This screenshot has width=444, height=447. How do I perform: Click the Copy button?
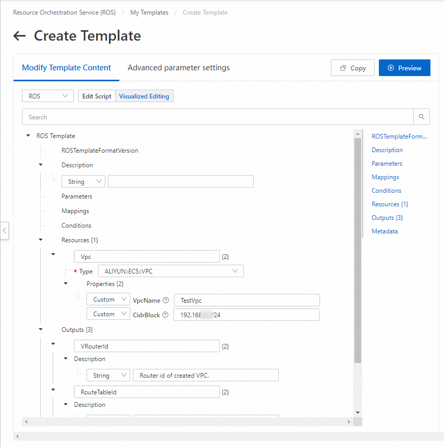(x=353, y=68)
